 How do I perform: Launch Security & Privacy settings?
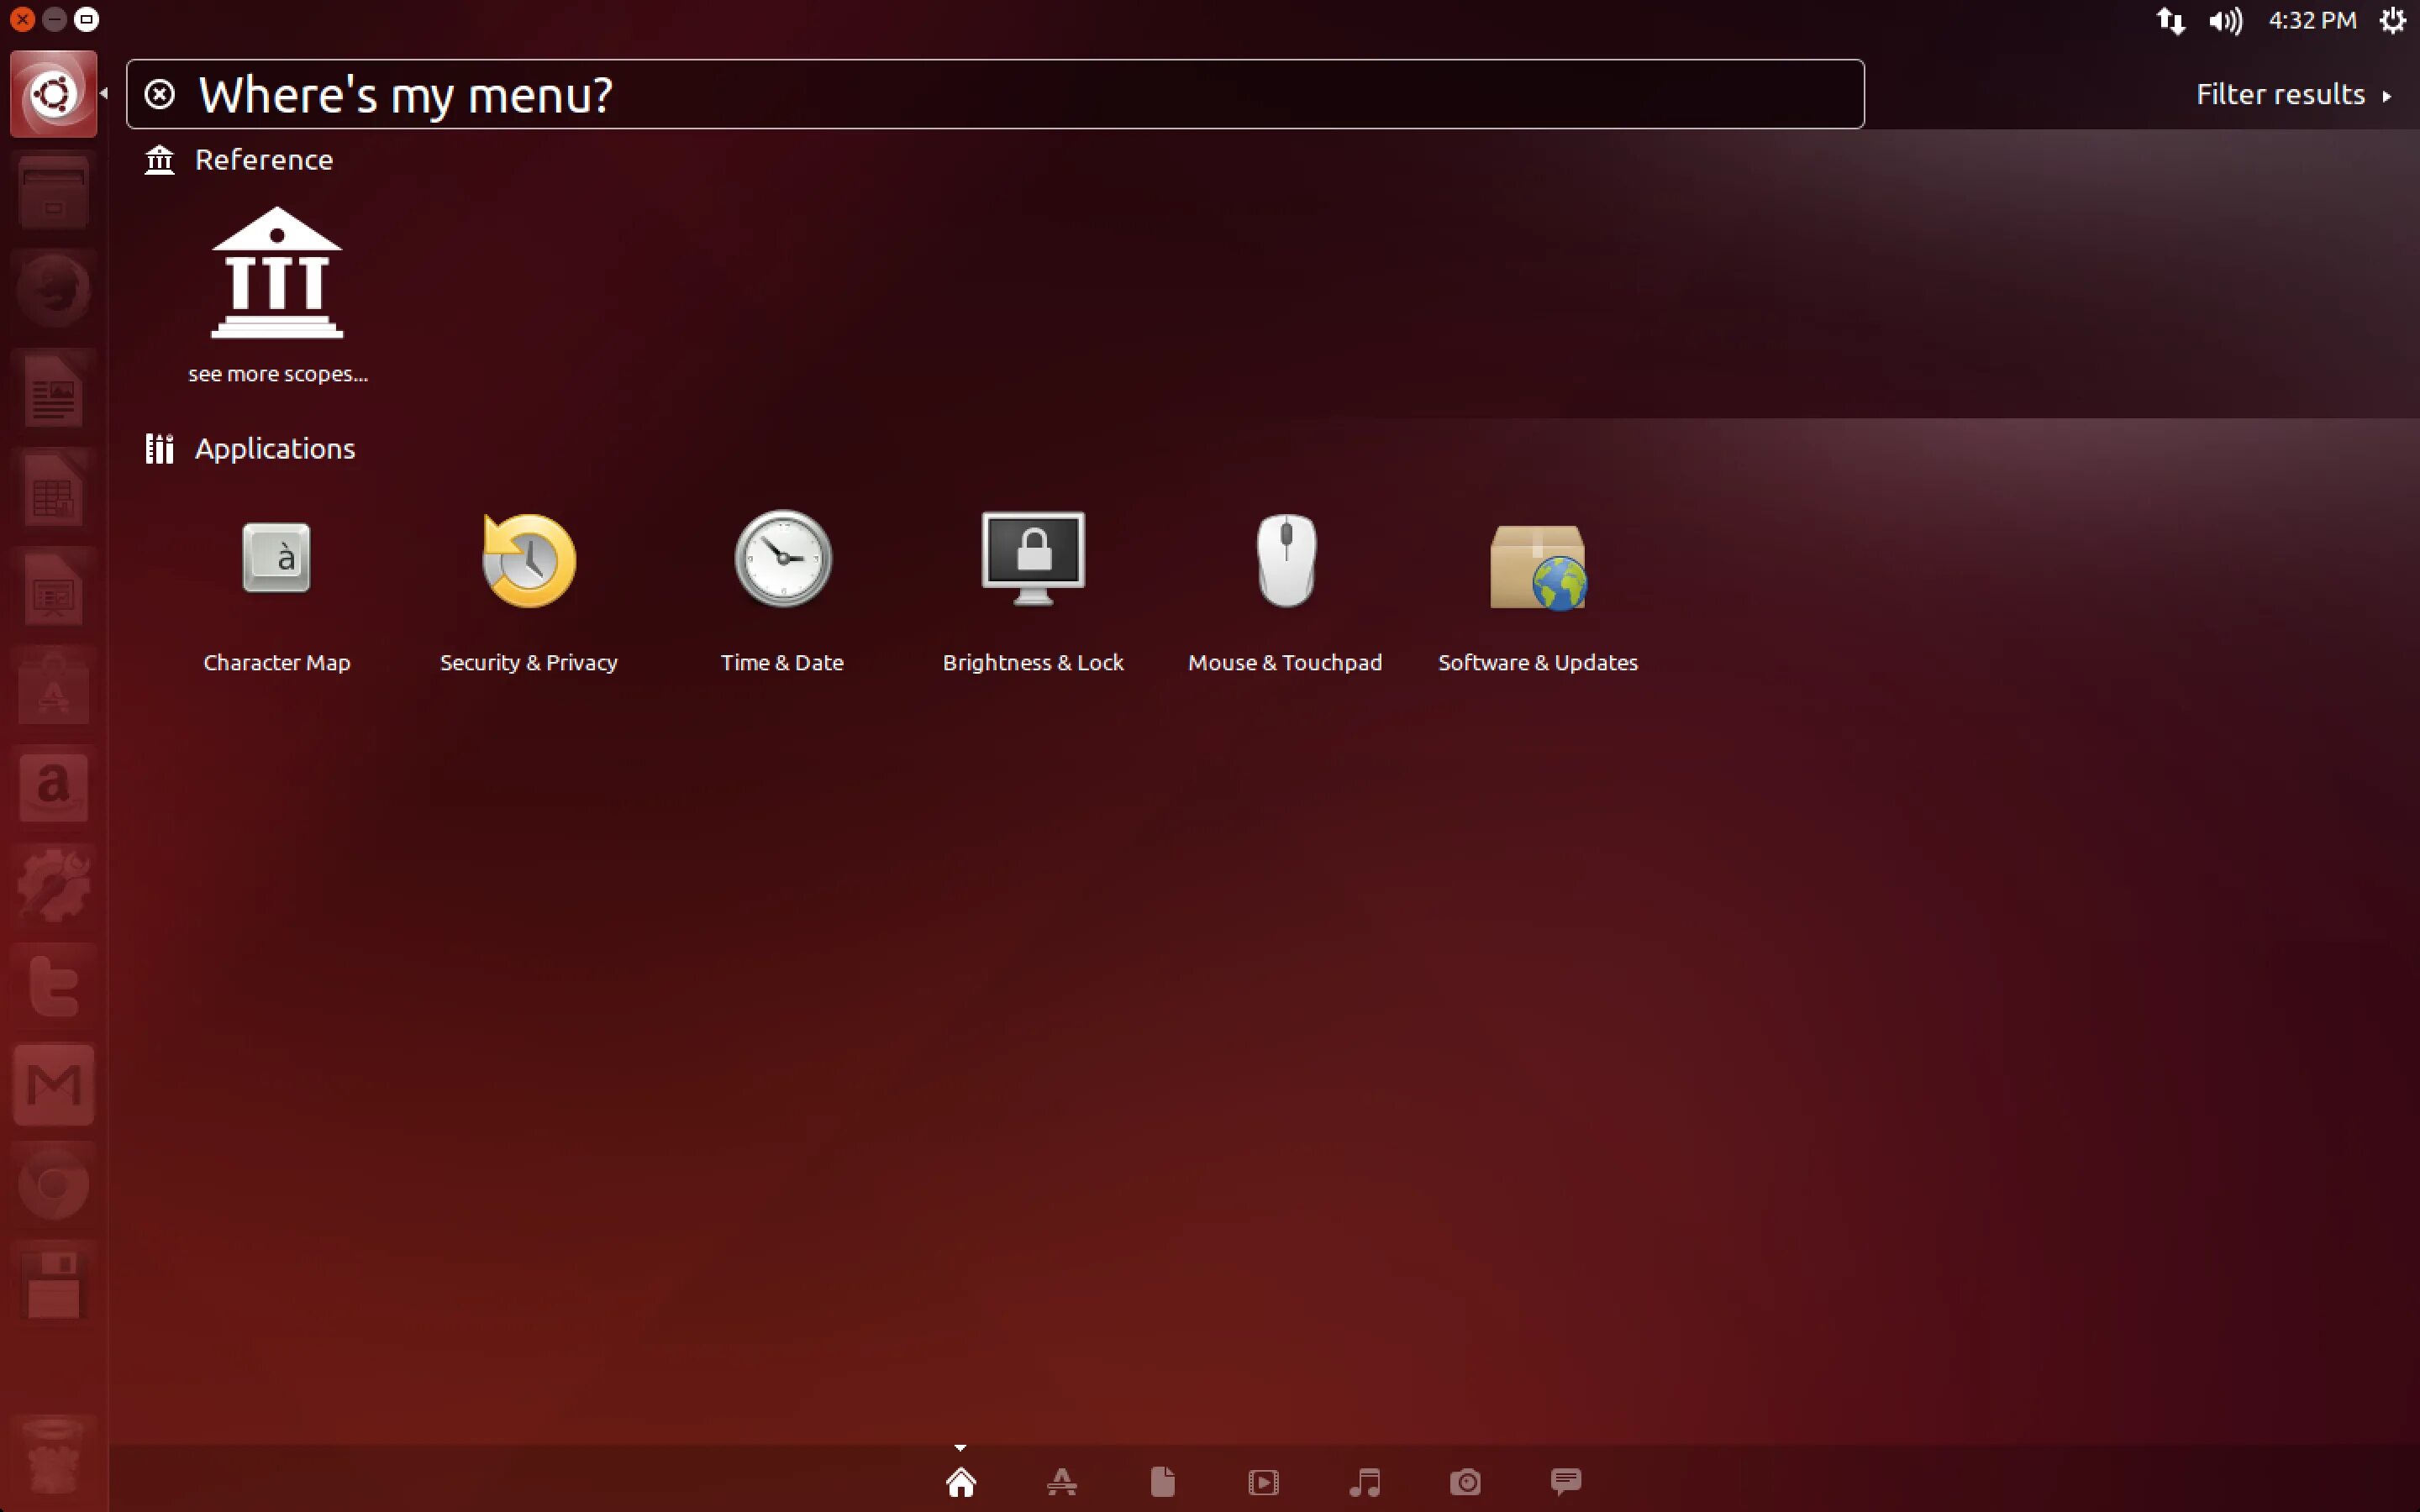click(x=529, y=561)
